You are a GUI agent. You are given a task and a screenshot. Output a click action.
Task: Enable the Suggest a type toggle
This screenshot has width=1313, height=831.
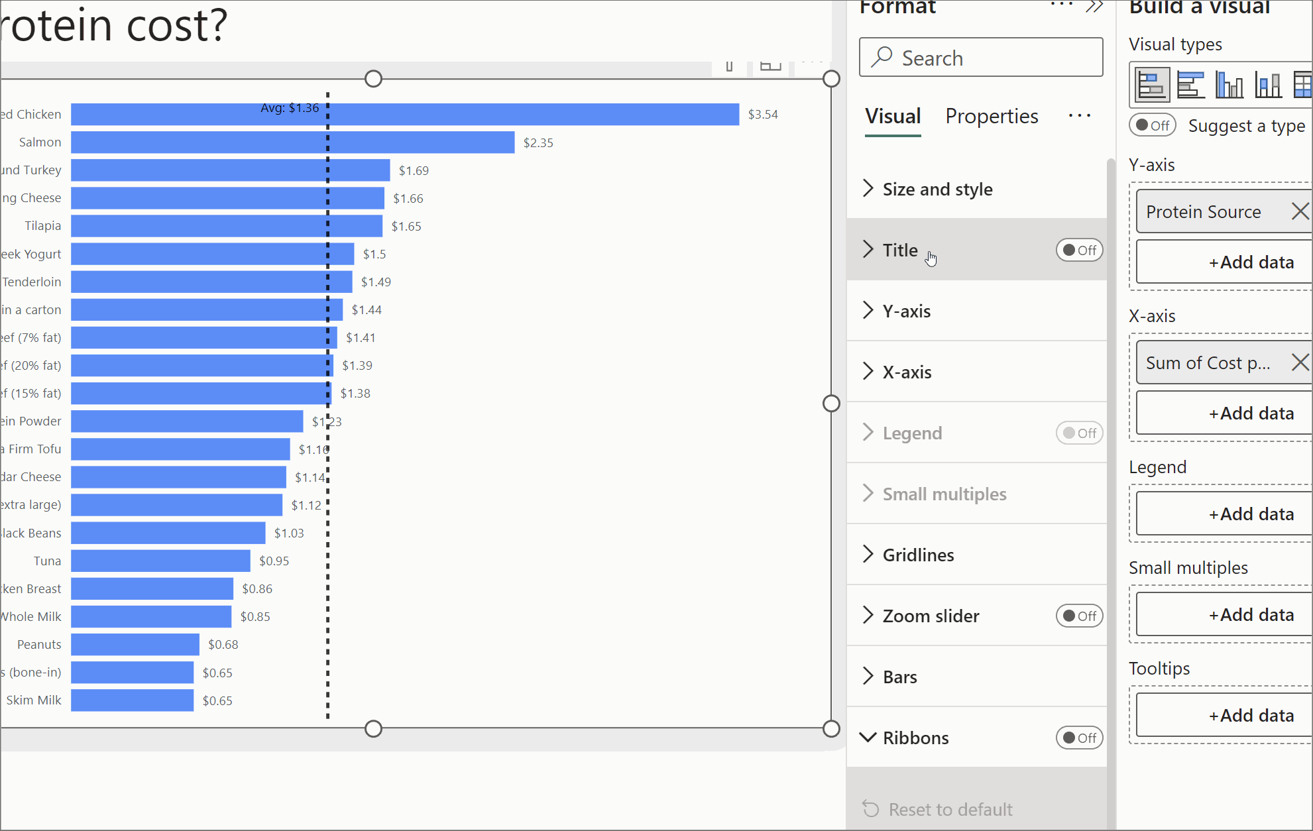[1153, 125]
